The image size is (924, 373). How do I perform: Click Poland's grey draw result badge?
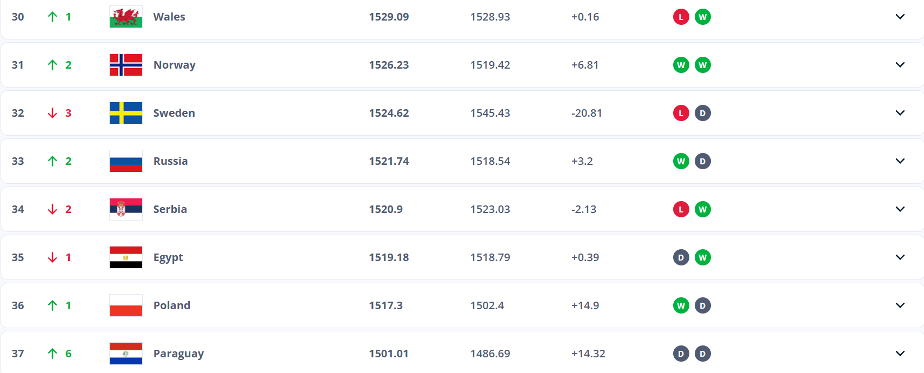coord(702,305)
